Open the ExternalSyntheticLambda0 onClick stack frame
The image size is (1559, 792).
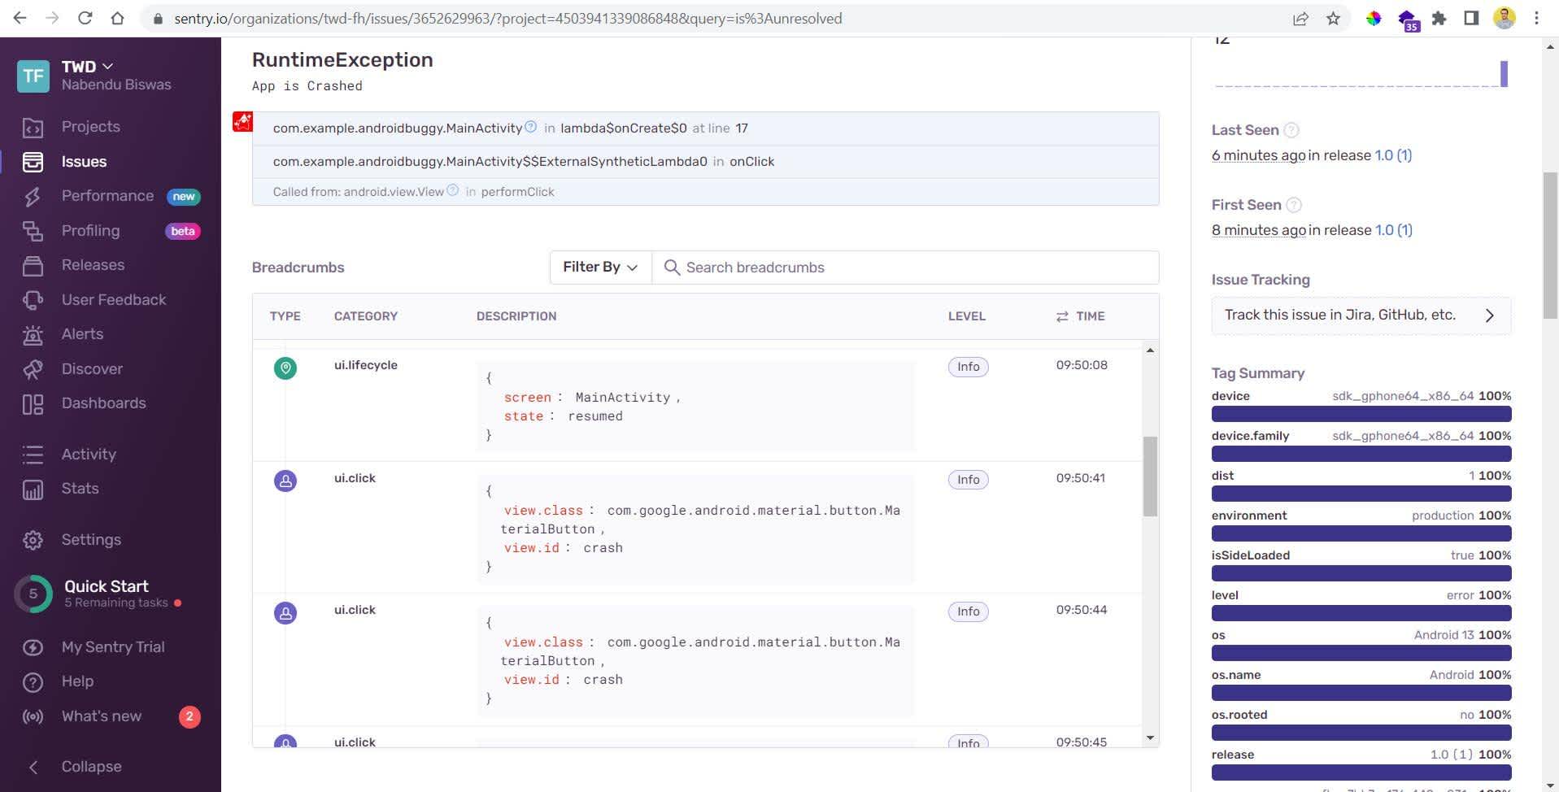point(705,162)
